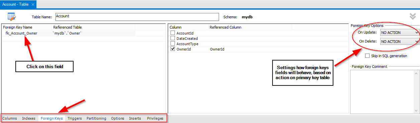Screen dimensions: 420x123
Task: Open the Triggers tab
Action: click(x=75, y=118)
